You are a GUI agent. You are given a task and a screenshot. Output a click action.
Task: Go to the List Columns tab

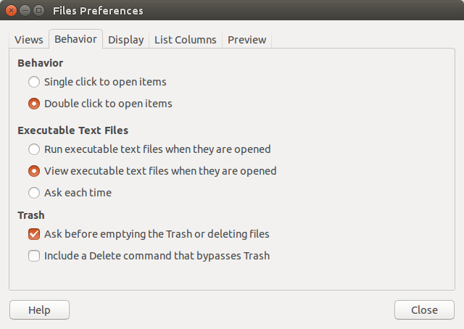point(185,40)
